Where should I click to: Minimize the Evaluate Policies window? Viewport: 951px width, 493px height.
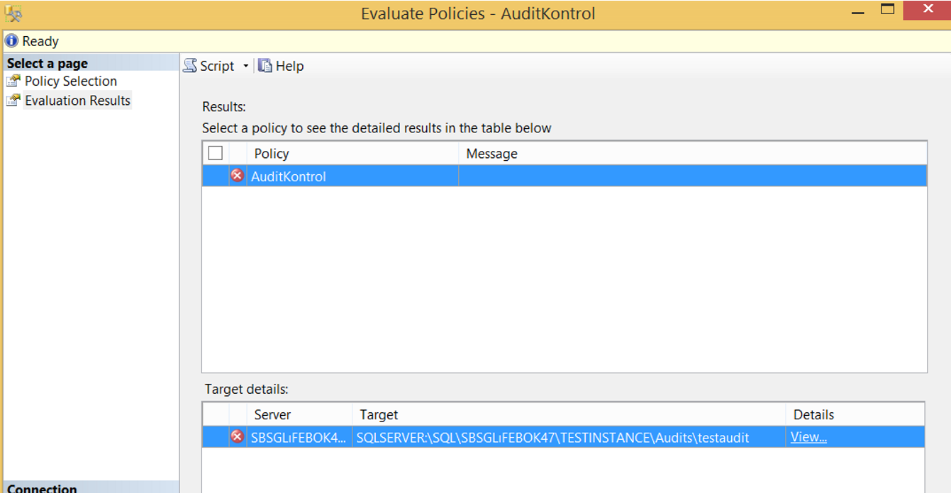(859, 12)
